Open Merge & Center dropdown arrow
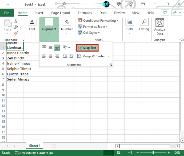Image resolution: width=184 pixels, height=156 pixels. point(108,56)
